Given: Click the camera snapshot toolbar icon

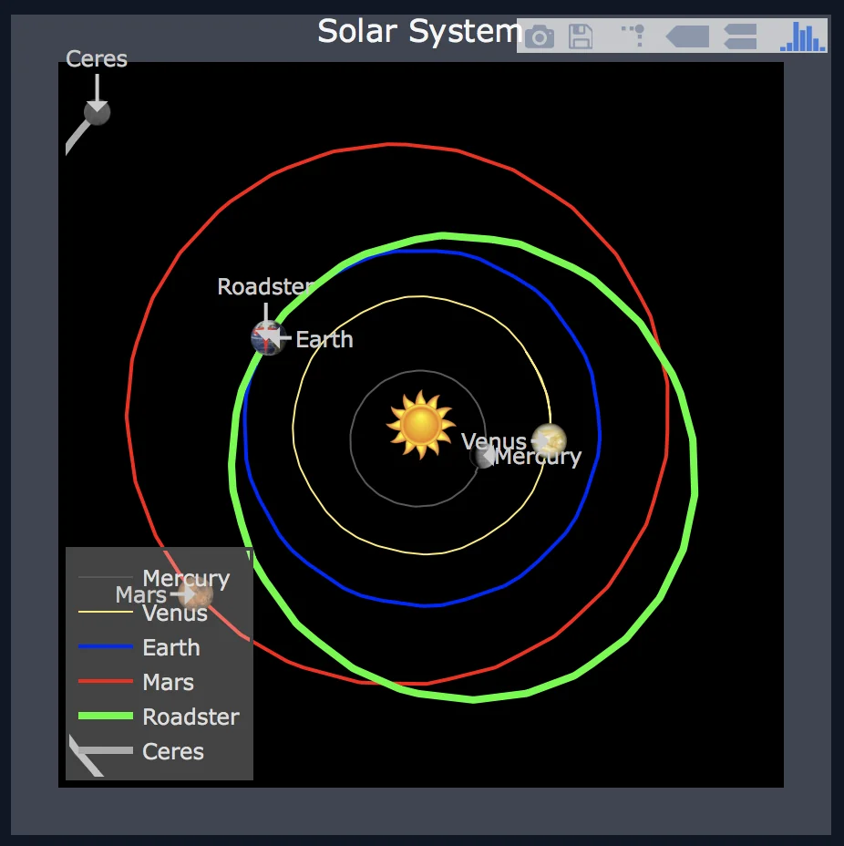Looking at the screenshot, I should click(x=540, y=36).
